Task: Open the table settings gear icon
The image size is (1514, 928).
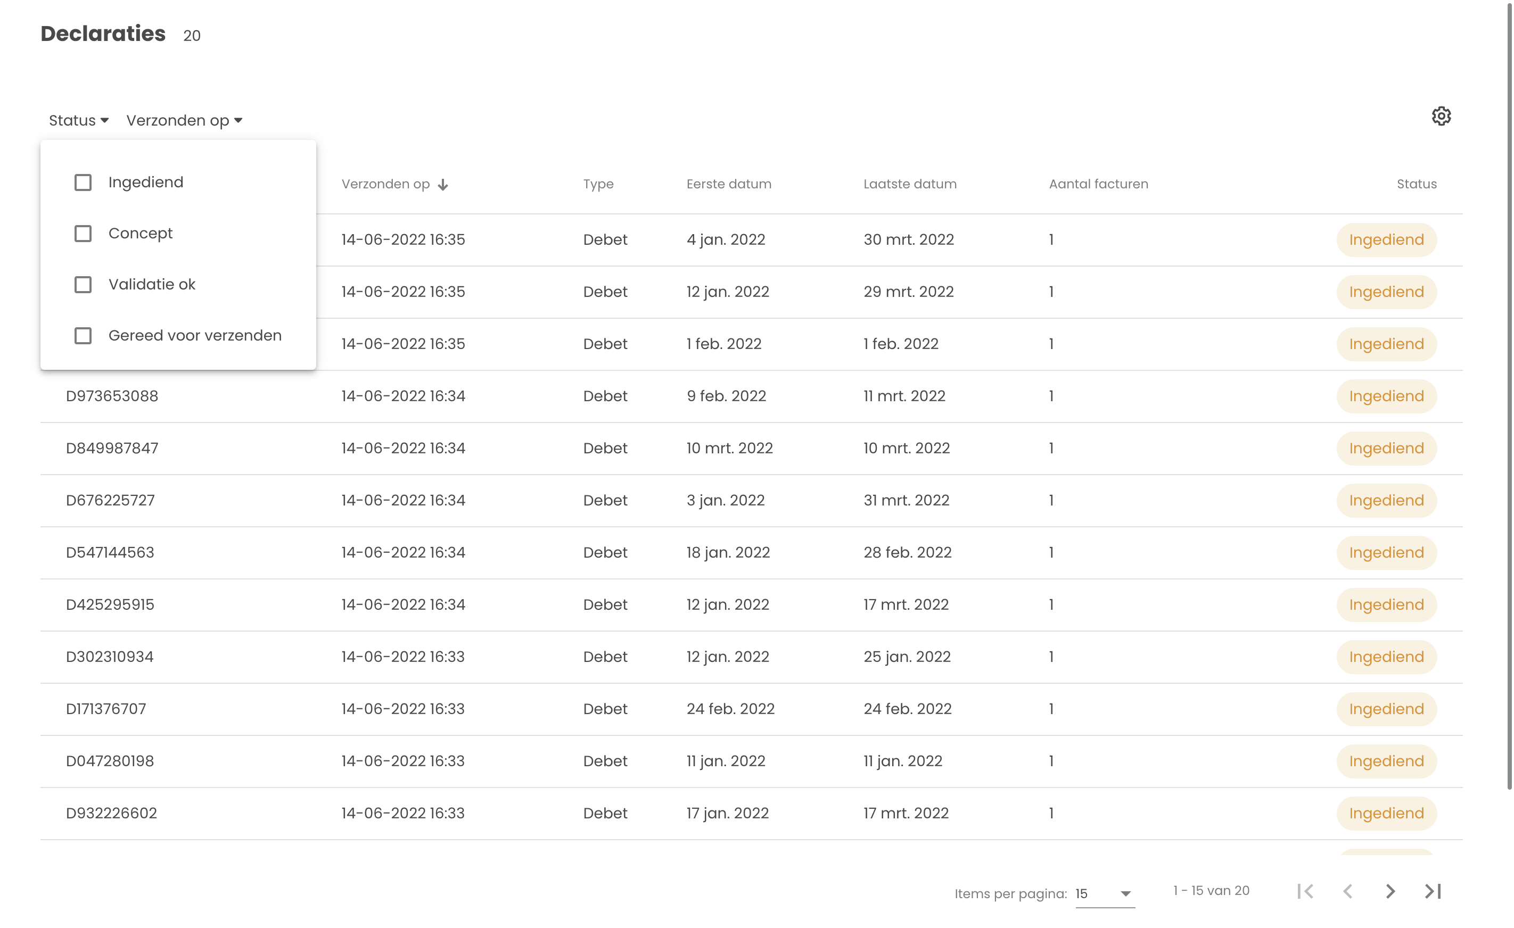Action: 1441,116
